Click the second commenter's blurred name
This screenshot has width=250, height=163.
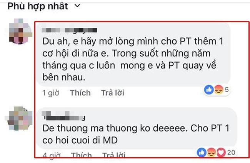click(63, 116)
